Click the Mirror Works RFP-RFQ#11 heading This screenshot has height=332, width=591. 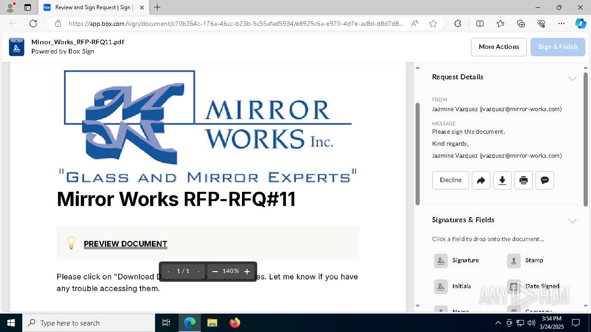(x=176, y=199)
